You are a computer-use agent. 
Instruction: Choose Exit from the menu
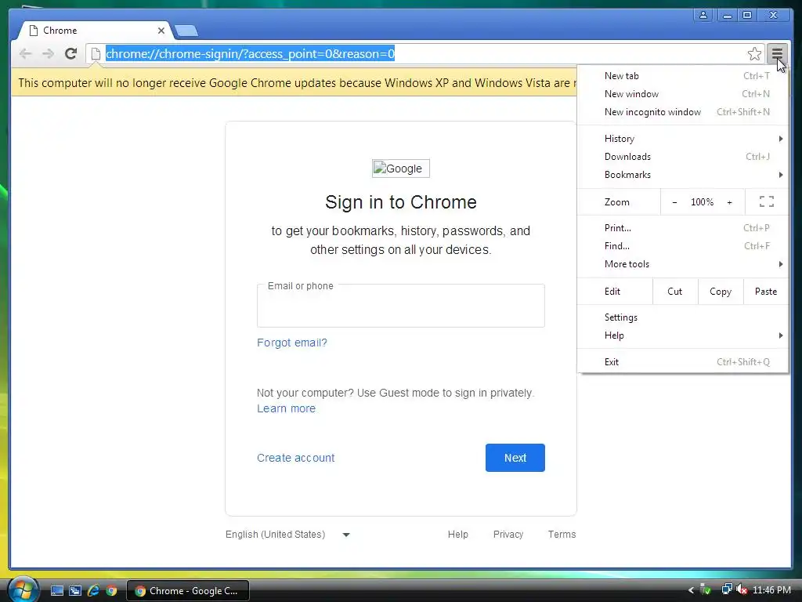point(683,362)
